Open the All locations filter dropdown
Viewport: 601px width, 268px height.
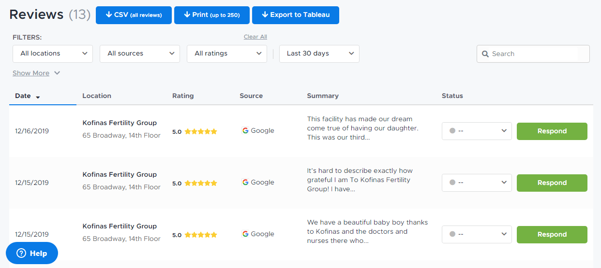[x=53, y=54]
